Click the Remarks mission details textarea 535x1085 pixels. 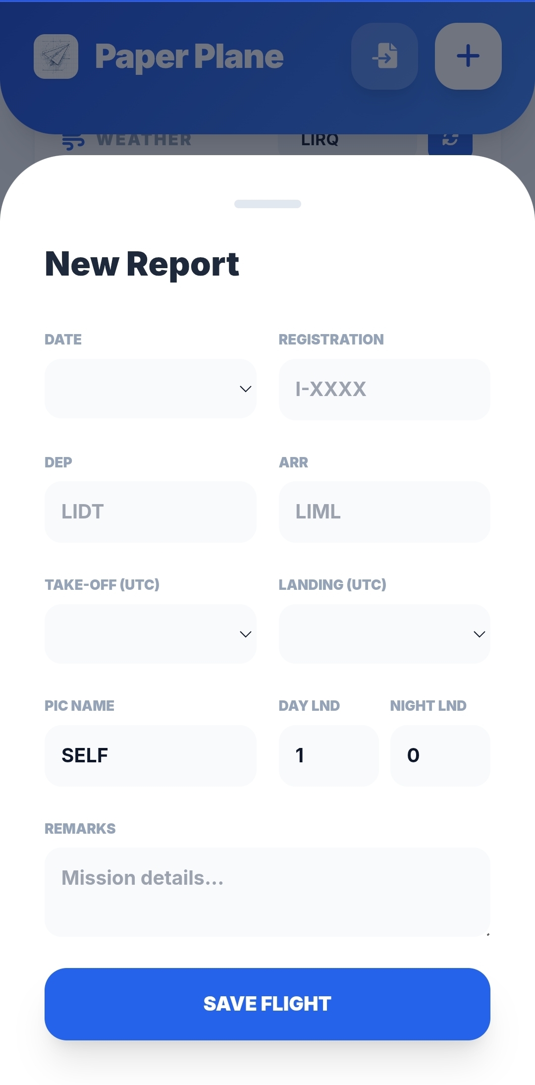[x=267, y=892]
